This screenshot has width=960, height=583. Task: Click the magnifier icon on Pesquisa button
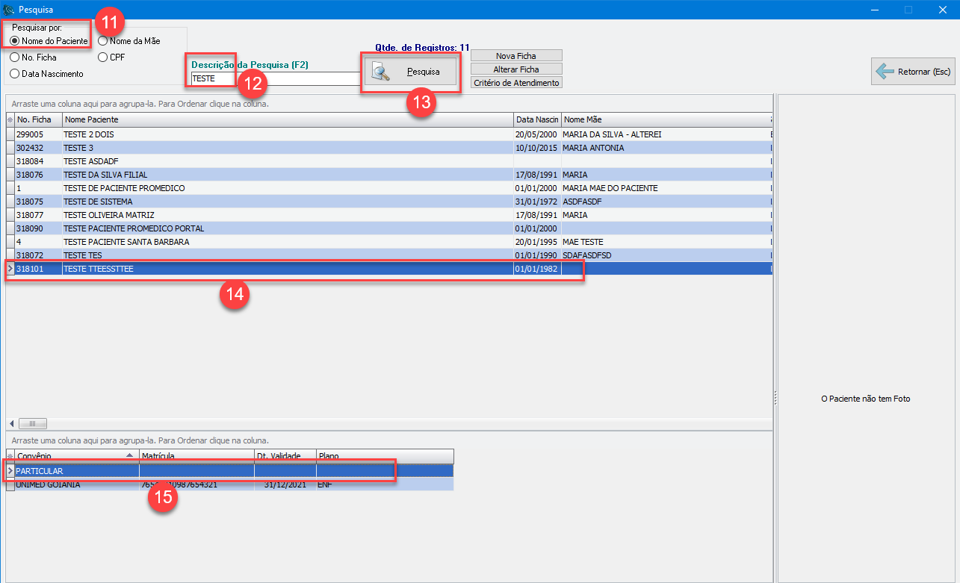click(381, 72)
